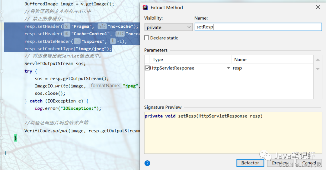Image resolution: width=326 pixels, height=170 pixels.
Task: Click the sos = resp.getOutputStream() line
Action: (x=72, y=79)
